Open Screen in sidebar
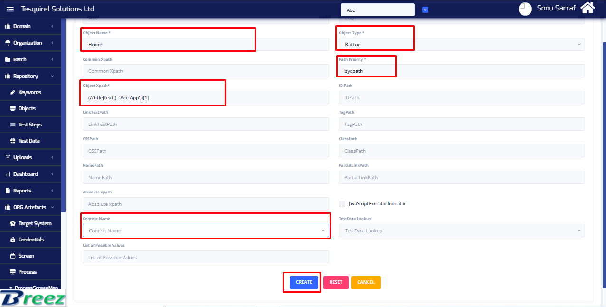Image resolution: width=606 pixels, height=307 pixels. [x=26, y=256]
